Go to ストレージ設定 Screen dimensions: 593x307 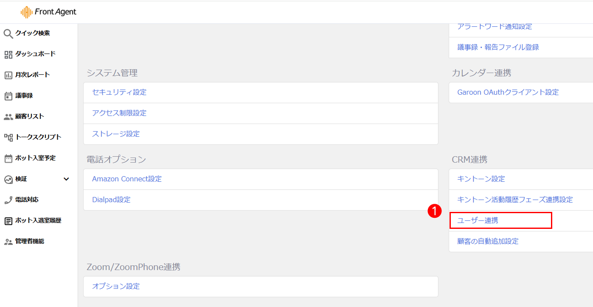[x=116, y=134]
